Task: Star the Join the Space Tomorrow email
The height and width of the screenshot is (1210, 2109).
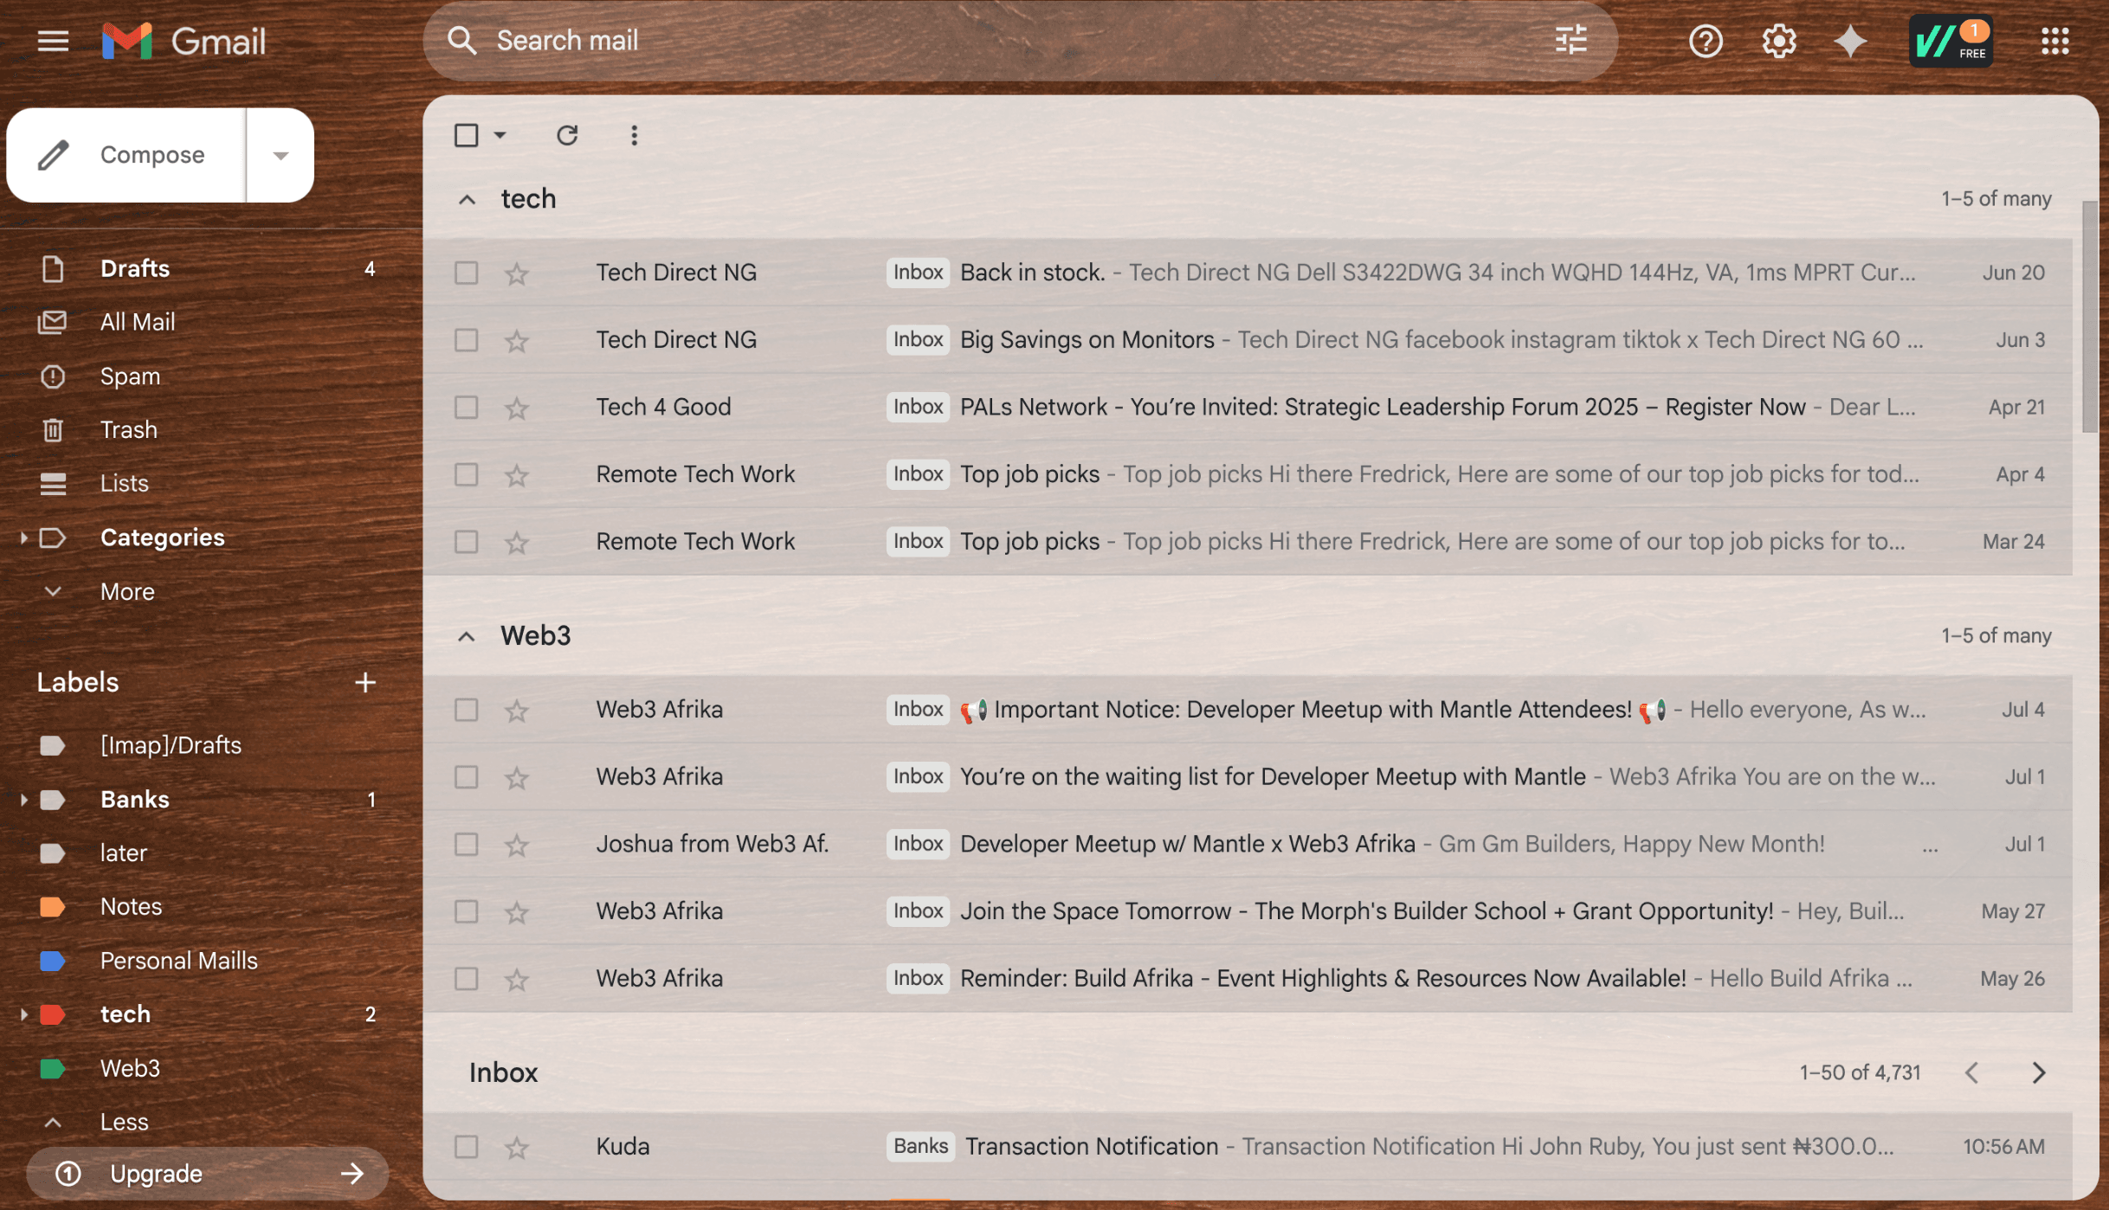Action: click(x=517, y=912)
